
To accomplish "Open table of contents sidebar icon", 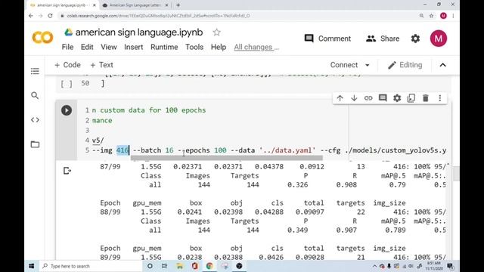I will coord(35,71).
